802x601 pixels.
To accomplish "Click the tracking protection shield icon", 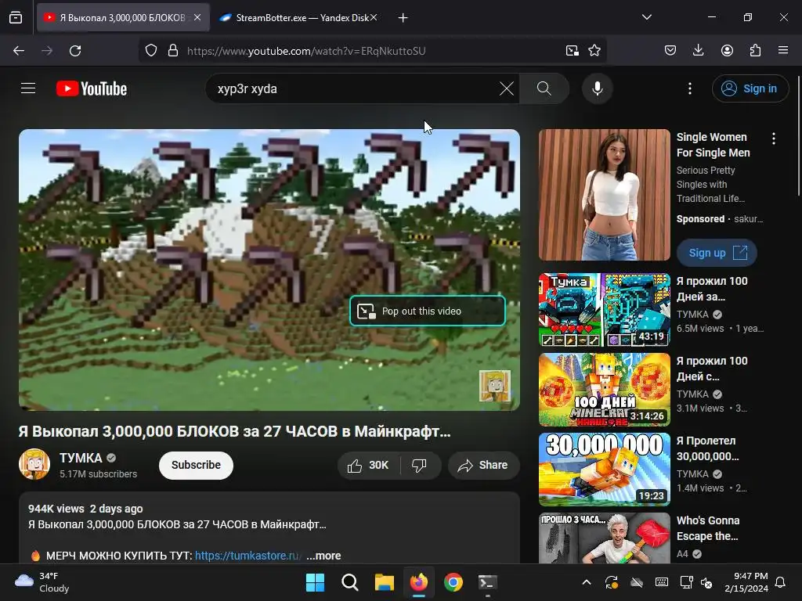I will (151, 51).
